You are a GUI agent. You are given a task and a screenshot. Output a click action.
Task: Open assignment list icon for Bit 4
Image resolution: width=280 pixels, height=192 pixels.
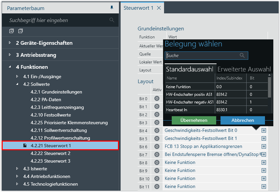click(264, 130)
